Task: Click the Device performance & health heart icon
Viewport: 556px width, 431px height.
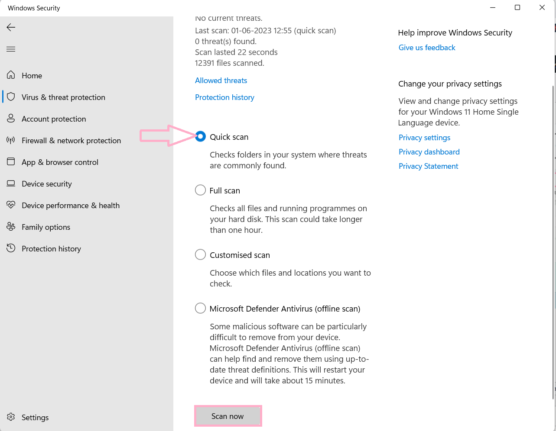Action: point(11,205)
